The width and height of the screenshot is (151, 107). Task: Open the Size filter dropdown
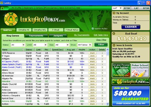click(x=62, y=45)
